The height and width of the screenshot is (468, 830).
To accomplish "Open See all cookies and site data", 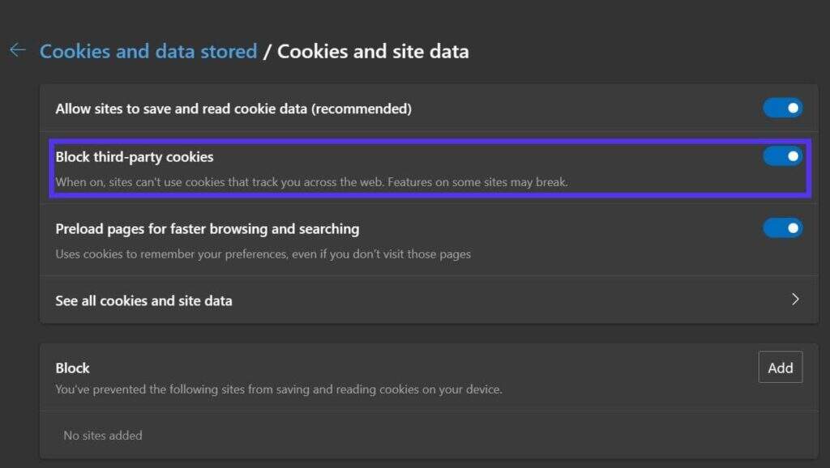I will click(143, 300).
